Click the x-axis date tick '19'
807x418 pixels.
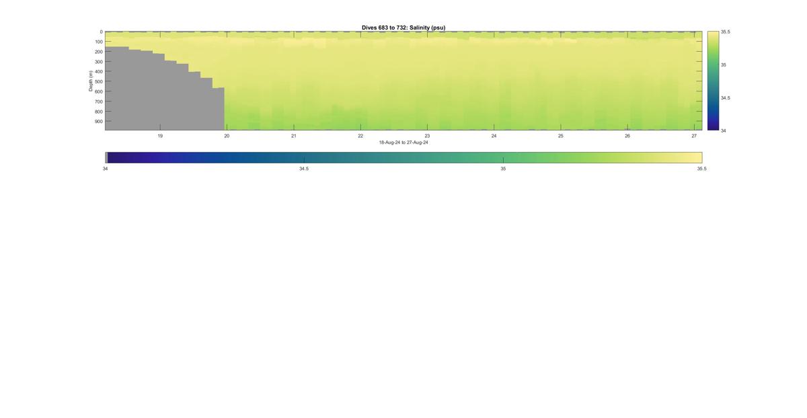click(x=160, y=136)
